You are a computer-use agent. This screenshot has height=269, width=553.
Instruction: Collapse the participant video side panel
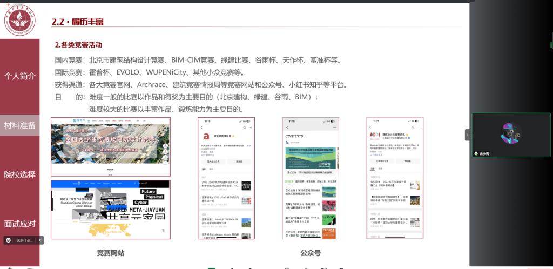468,134
